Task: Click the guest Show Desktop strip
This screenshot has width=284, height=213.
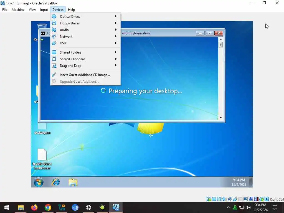Action: tap(251, 182)
